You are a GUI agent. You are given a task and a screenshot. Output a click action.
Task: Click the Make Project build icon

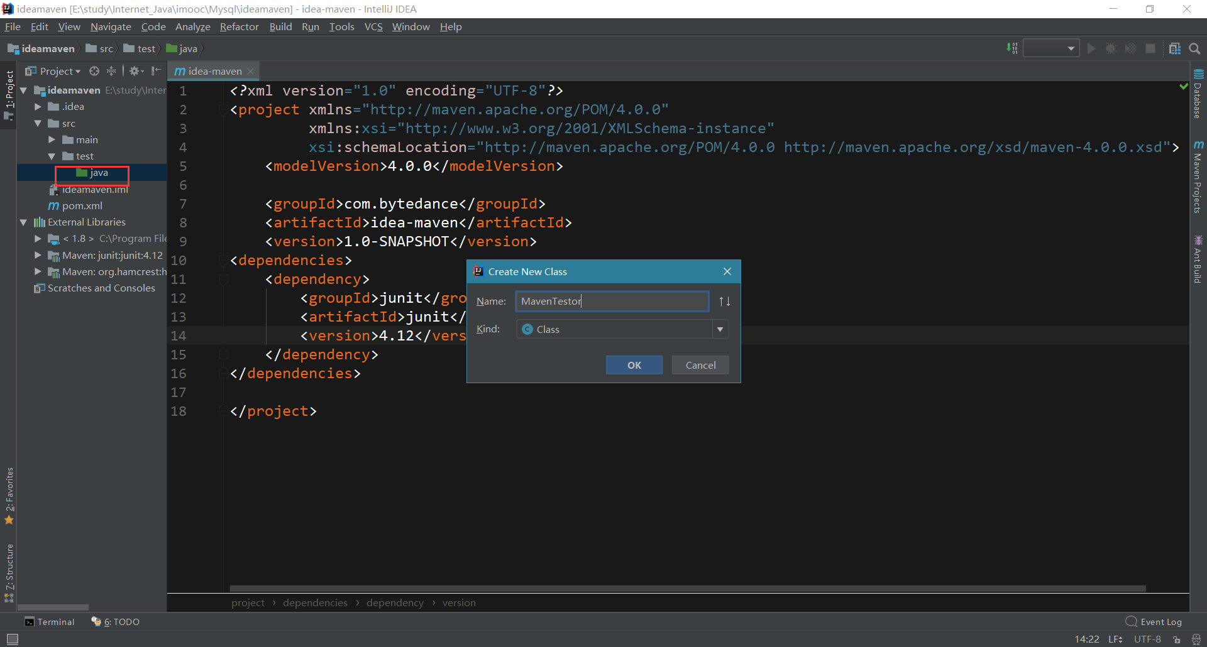coord(1012,48)
